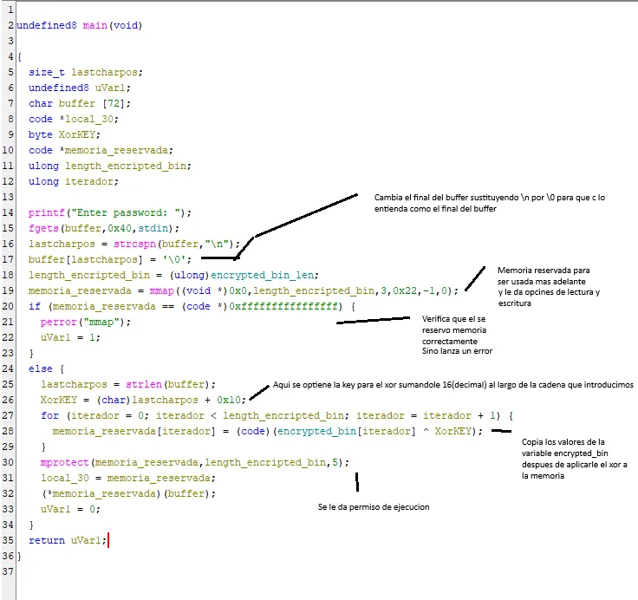Select the perror function call
Image resolution: width=638 pixels, height=600 pixels.
[x=58, y=322]
